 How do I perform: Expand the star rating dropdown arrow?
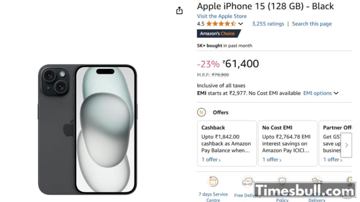click(x=240, y=24)
